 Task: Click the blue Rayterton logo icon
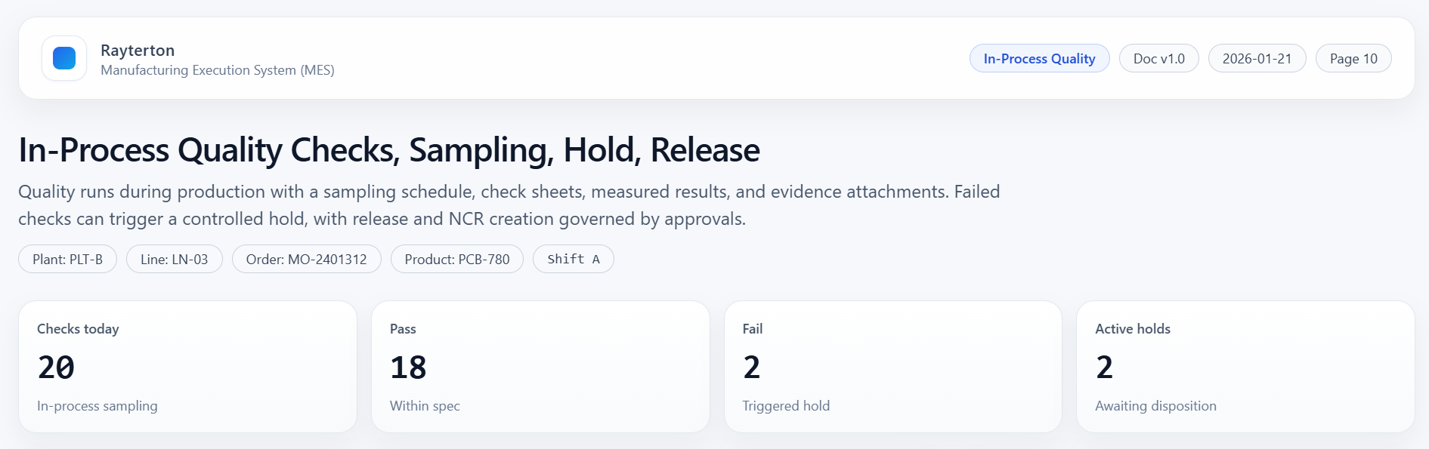pos(64,58)
